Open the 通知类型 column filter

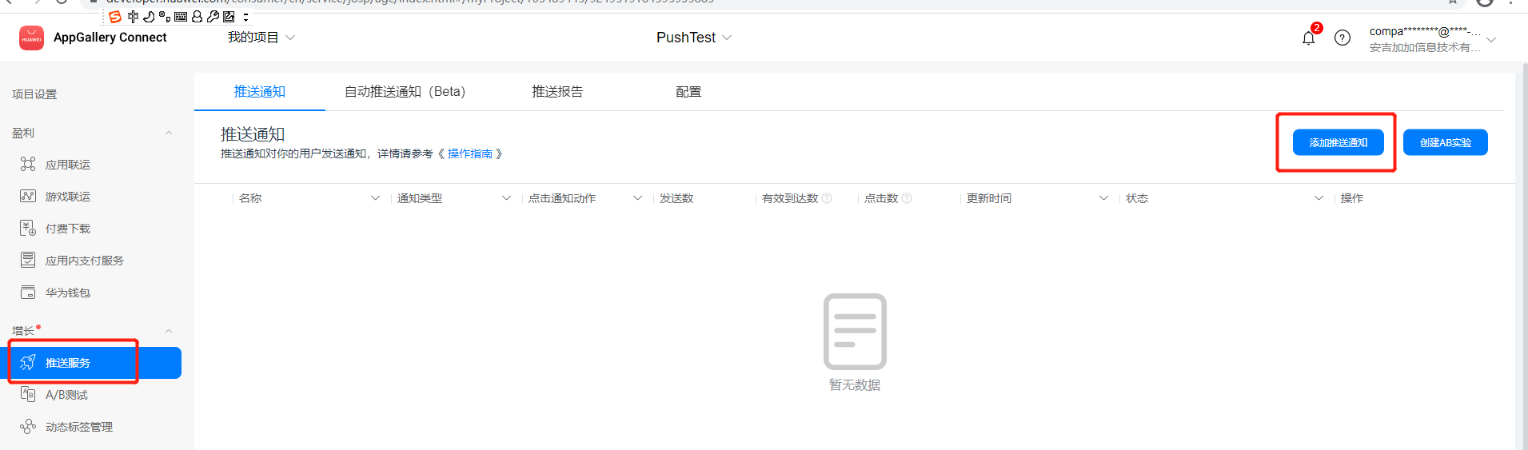click(506, 198)
